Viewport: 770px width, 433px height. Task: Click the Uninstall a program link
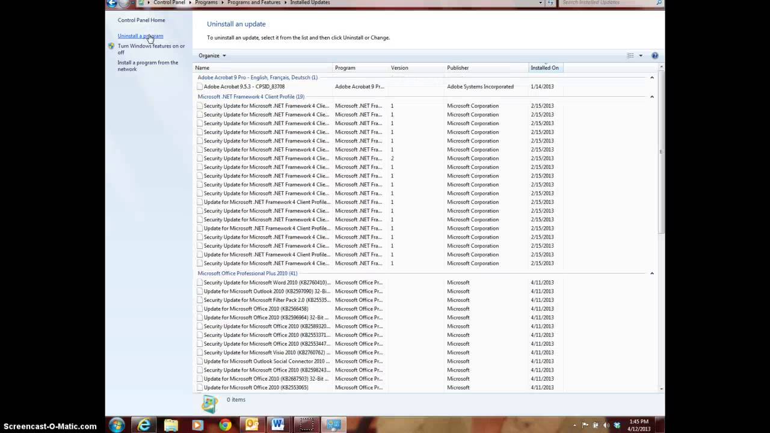tap(140, 36)
